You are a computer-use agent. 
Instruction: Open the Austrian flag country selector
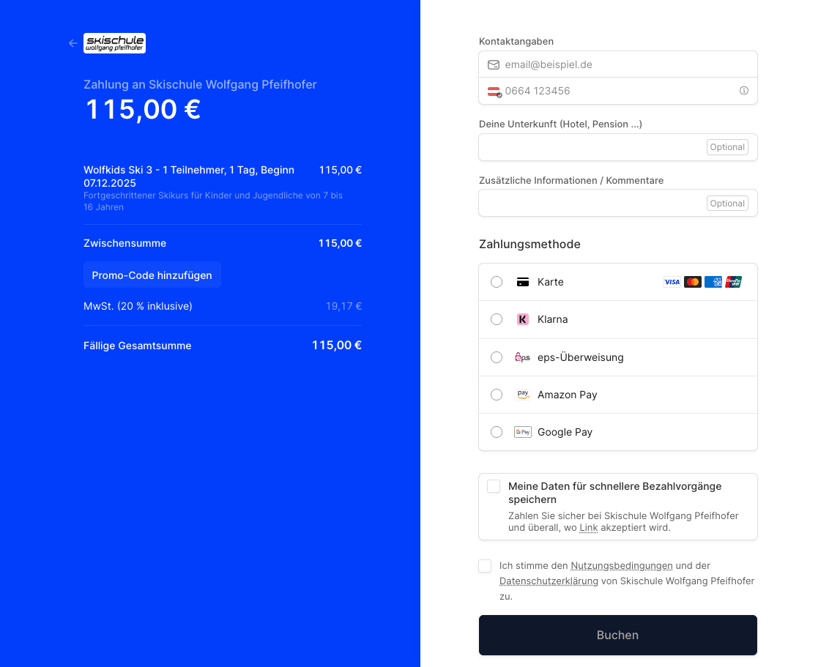click(x=494, y=92)
